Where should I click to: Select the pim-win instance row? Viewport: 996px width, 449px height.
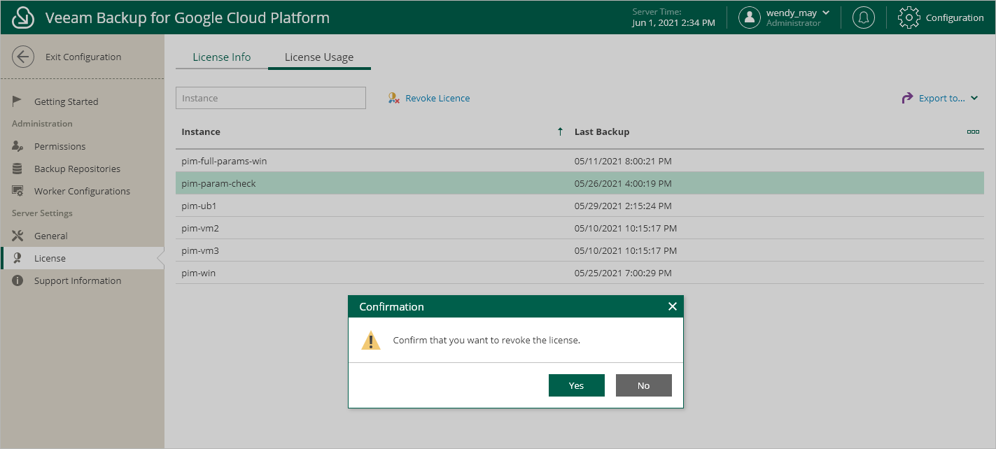[580, 273]
